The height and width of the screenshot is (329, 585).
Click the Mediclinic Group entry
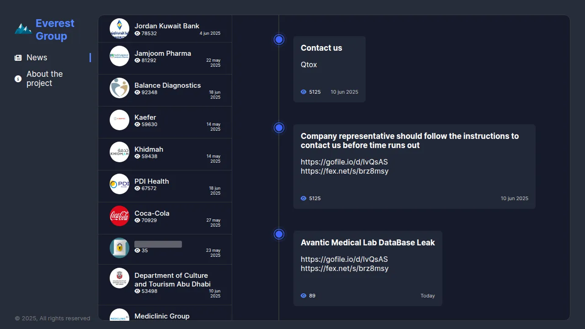click(162, 316)
